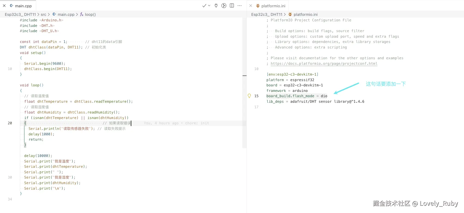Image resolution: width=464 pixels, height=213 pixels.
Task: Click the serial monitor plug icon
Action: 216,6
